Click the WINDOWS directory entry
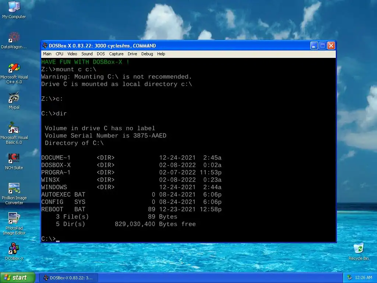The image size is (377, 283). pyautogui.click(x=131, y=187)
